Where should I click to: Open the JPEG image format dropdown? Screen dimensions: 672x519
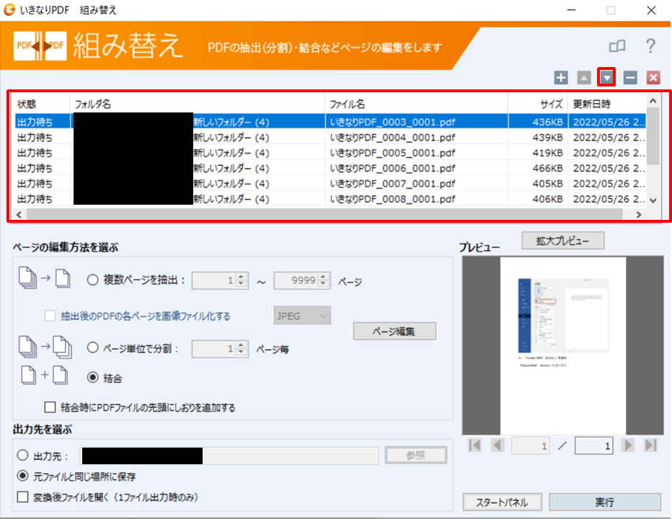tap(302, 316)
